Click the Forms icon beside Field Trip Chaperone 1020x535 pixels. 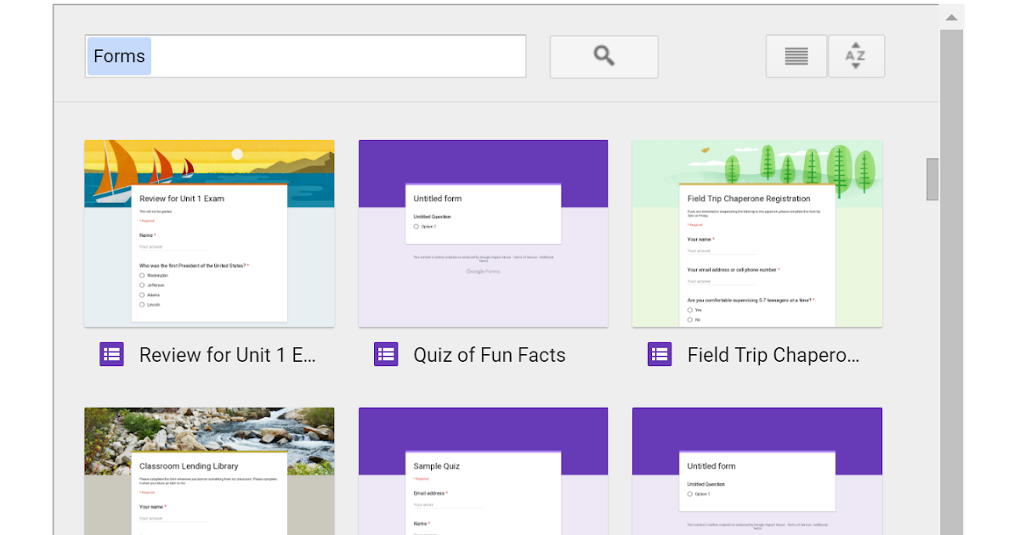(x=660, y=354)
